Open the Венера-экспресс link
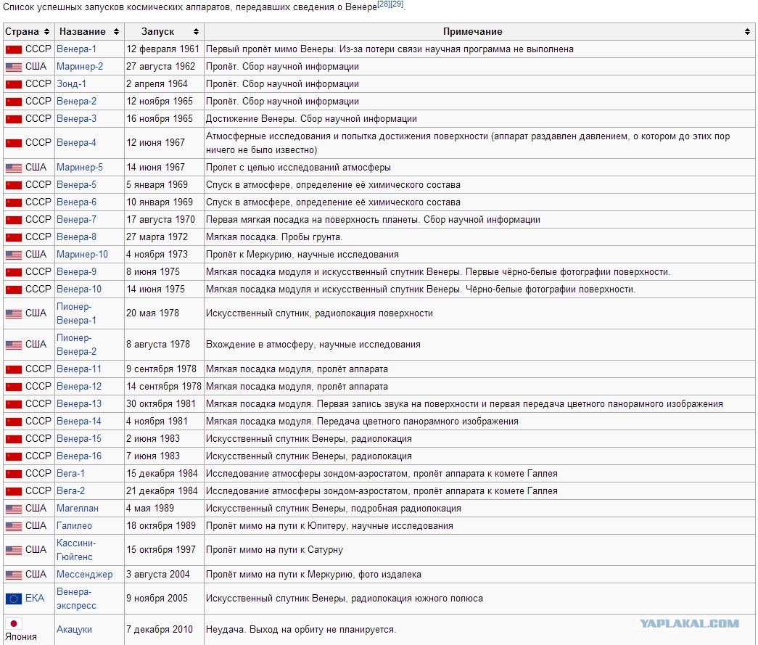Viewport: 758px width, 645px height. [x=76, y=599]
